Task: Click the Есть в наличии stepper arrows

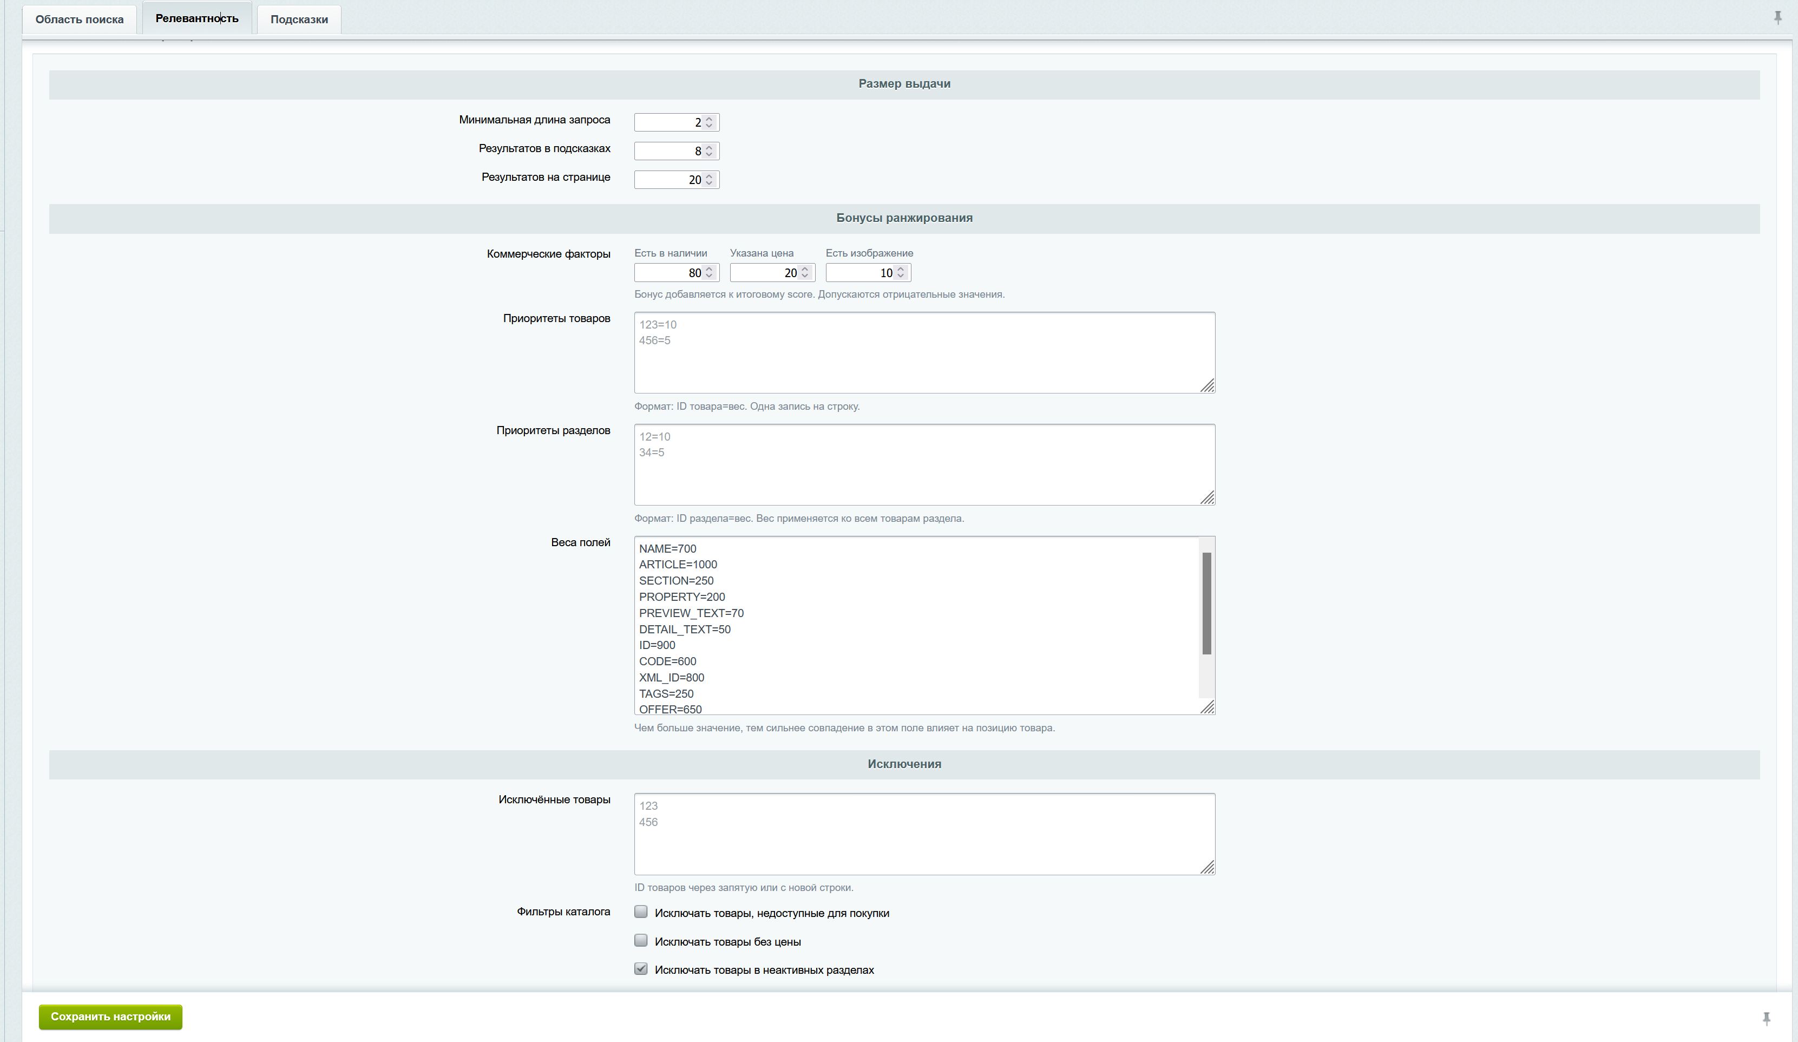Action: click(x=709, y=272)
